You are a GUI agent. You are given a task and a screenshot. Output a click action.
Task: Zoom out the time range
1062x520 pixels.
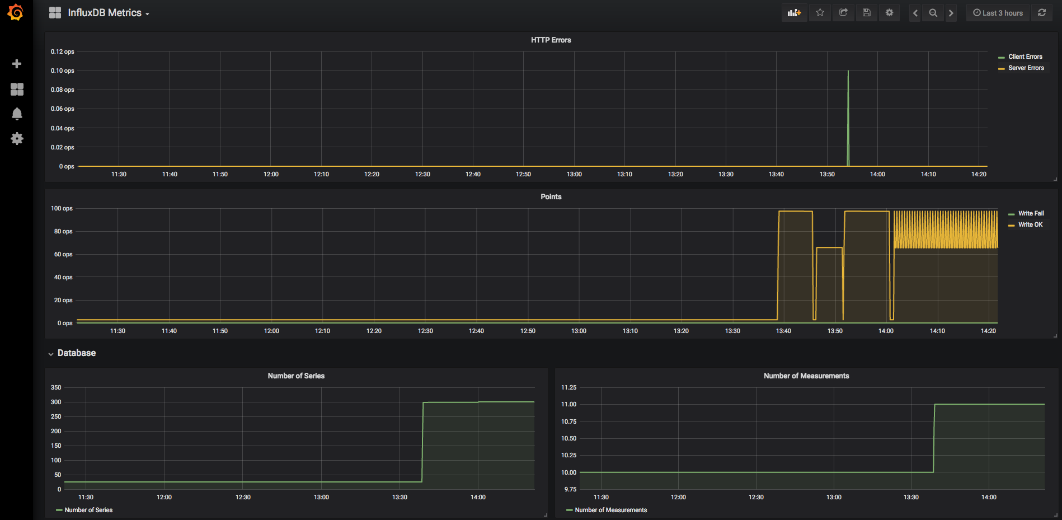933,13
